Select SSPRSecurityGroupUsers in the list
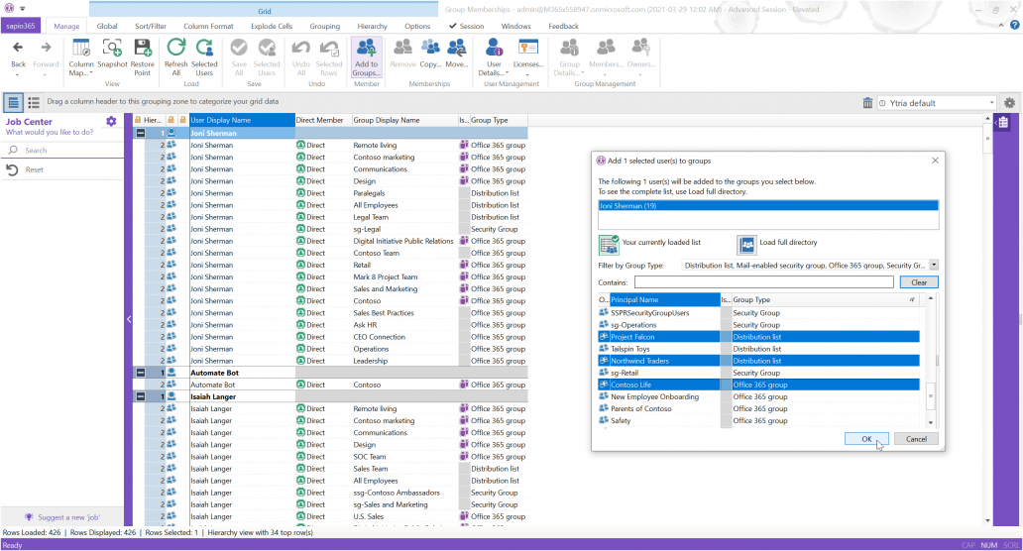1023x551 pixels. (758, 313)
